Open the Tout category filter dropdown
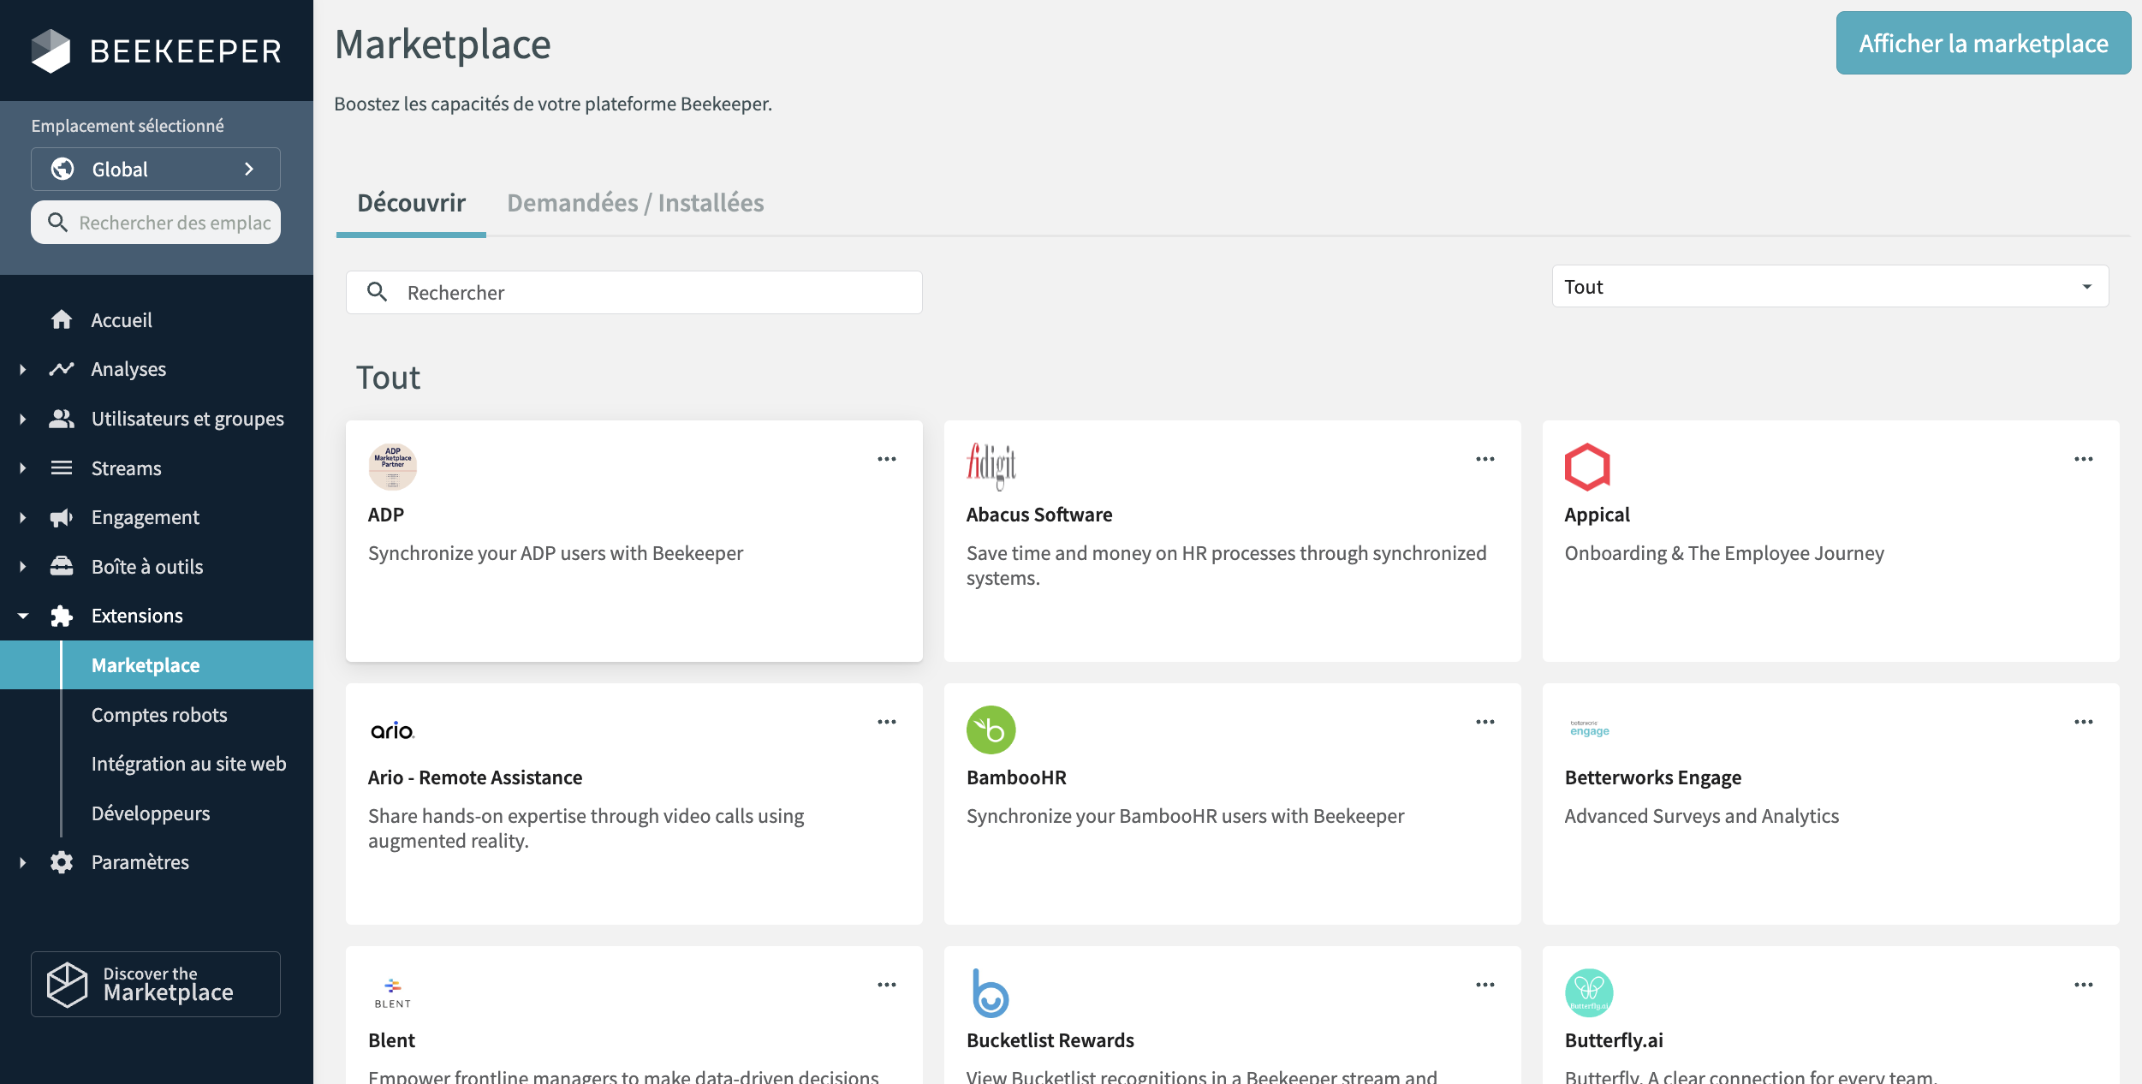 coord(1830,286)
